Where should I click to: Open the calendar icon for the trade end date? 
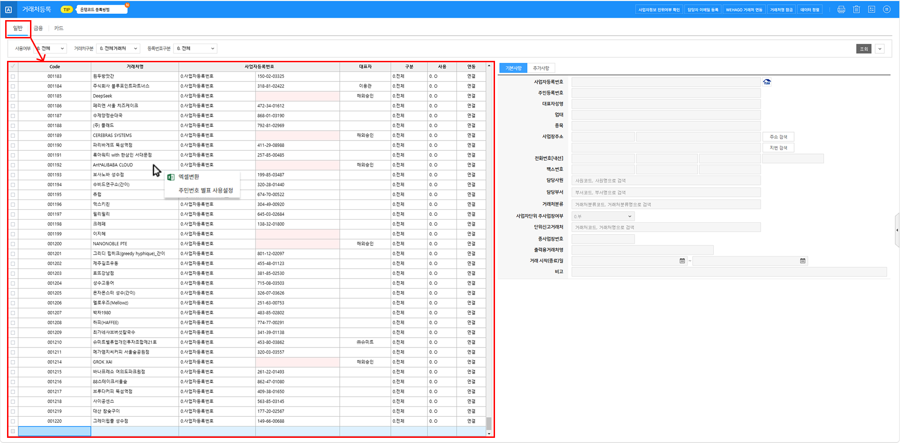point(802,261)
